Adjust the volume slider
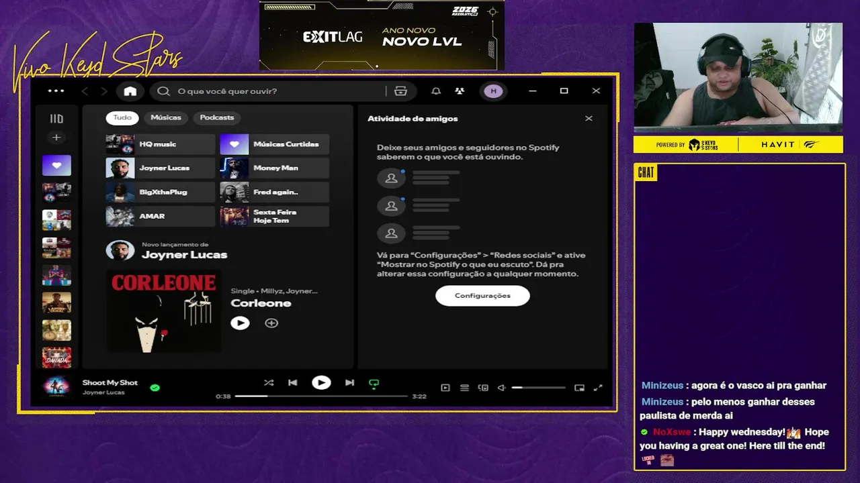Screen dimensions: 860x483 tap(538, 388)
